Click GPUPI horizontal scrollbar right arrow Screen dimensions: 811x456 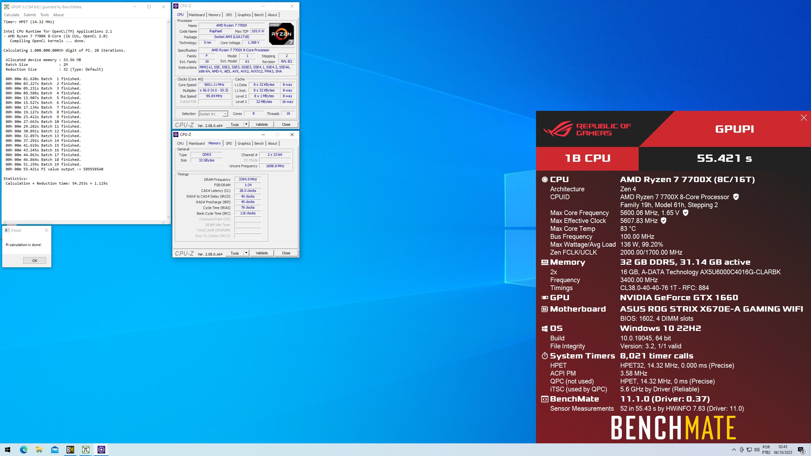click(x=163, y=222)
